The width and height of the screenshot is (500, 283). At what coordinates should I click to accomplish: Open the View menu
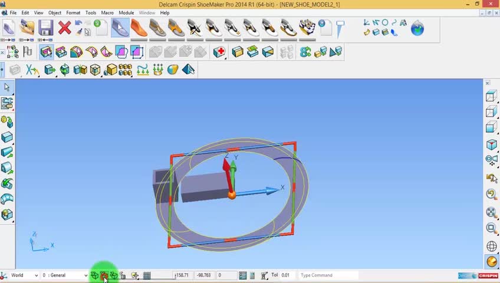pyautogui.click(x=38, y=13)
